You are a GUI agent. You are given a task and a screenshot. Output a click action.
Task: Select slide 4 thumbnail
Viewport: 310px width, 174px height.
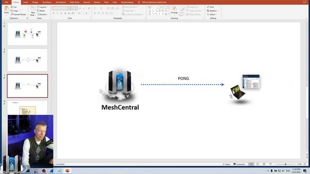(28, 108)
